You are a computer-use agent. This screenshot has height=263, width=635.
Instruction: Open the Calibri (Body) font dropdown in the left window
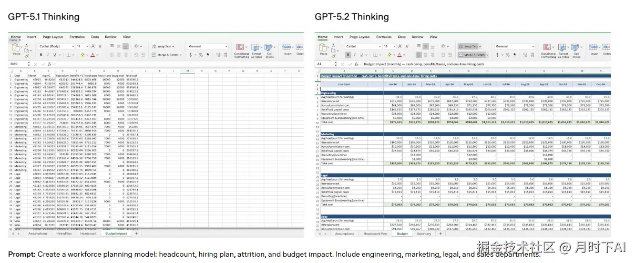(73, 46)
